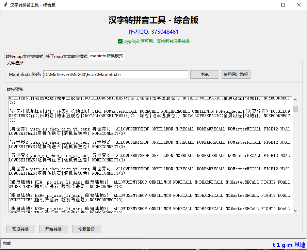Click the 作者QQ: 375048461 text
The image size is (307, 250).
click(x=153, y=32)
